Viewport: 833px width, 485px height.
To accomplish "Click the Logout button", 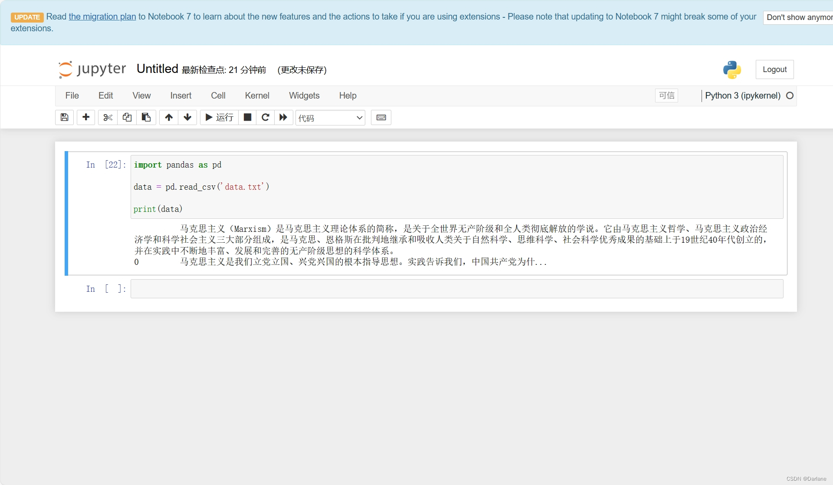I will pos(774,69).
